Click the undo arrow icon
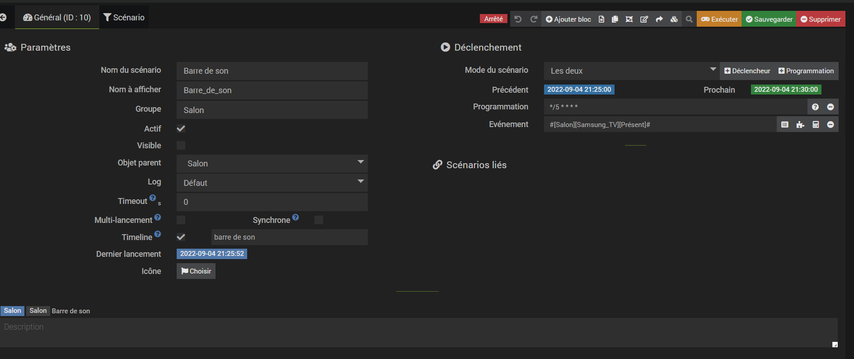This screenshot has height=359, width=854. pos(518,19)
